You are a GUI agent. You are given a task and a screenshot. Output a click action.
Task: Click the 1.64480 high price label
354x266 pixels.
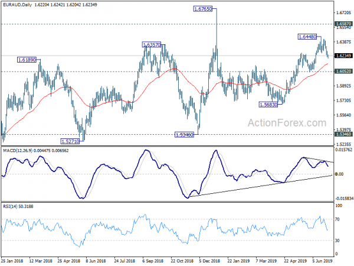pyautogui.click(x=307, y=37)
